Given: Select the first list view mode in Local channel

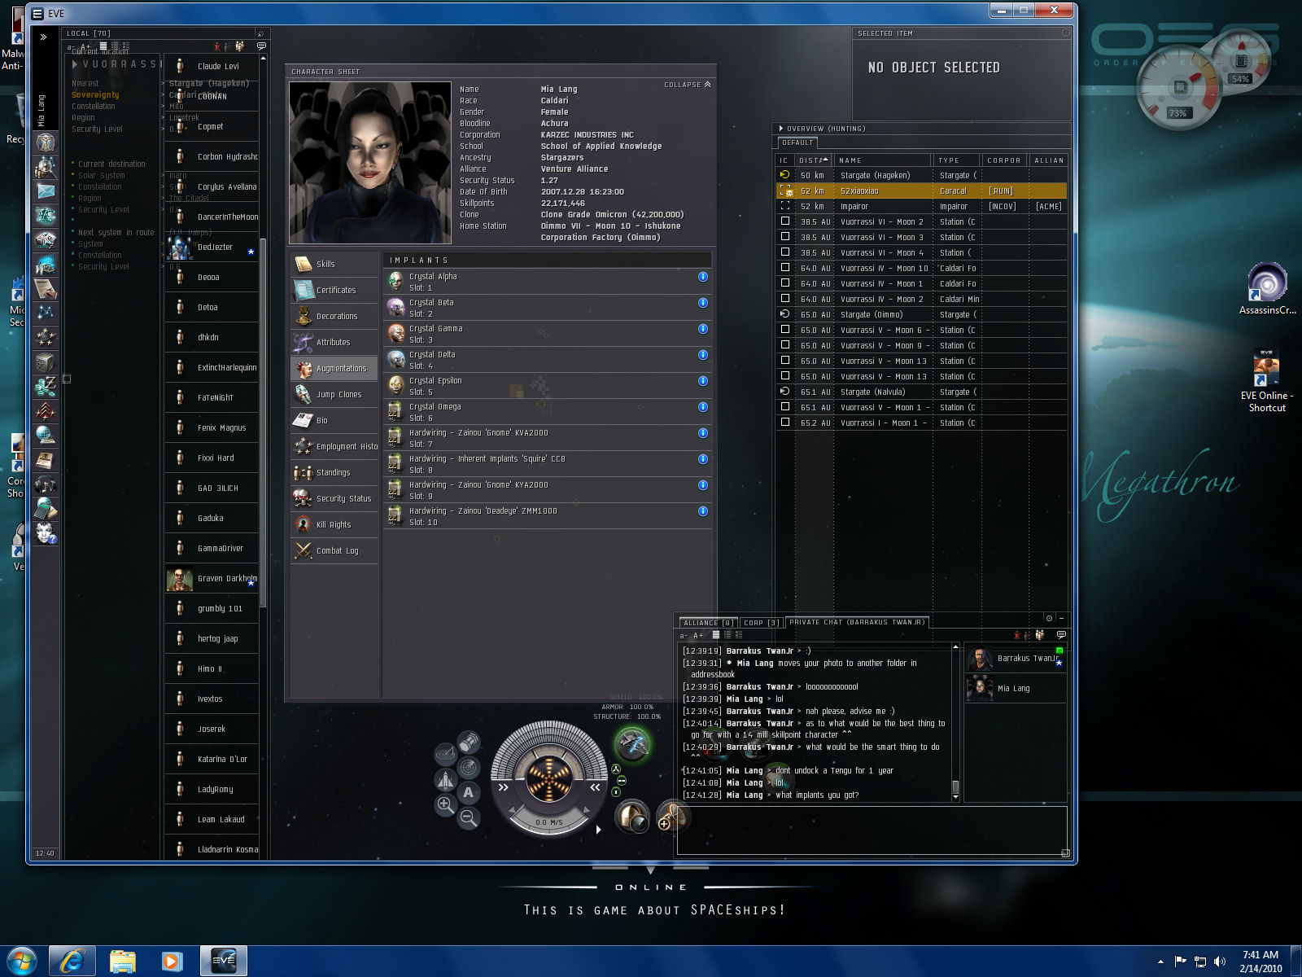Looking at the screenshot, I should (x=103, y=46).
